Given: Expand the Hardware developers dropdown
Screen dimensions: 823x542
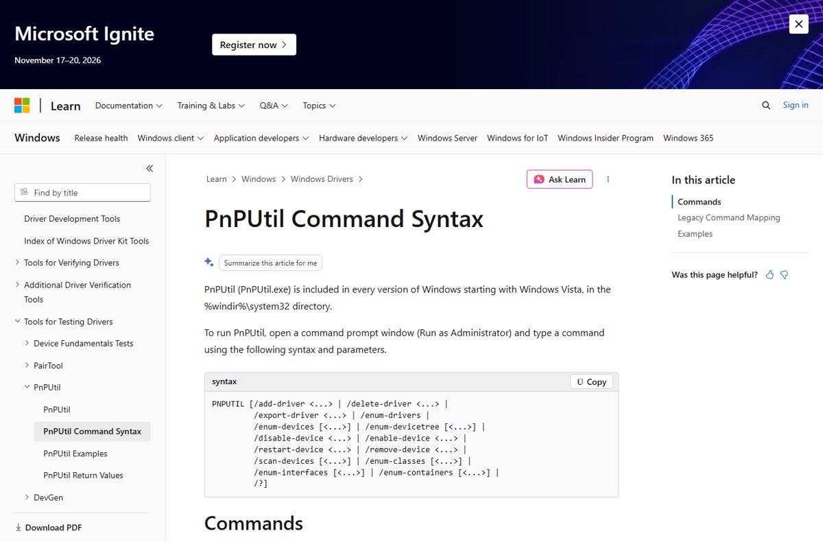Looking at the screenshot, I should tap(363, 138).
